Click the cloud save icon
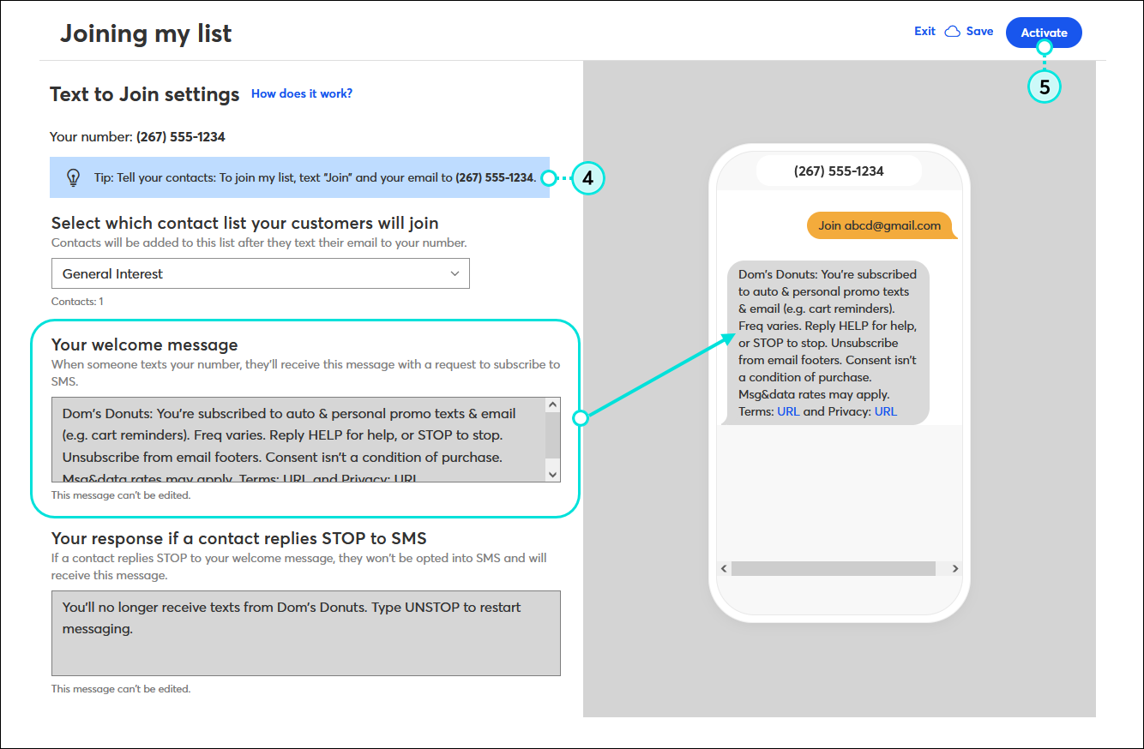The image size is (1144, 749). 952,32
